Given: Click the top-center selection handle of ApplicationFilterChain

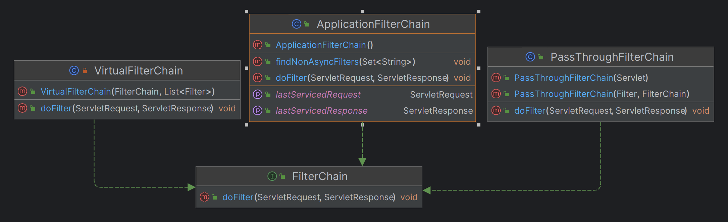Looking at the screenshot, I should click(362, 11).
